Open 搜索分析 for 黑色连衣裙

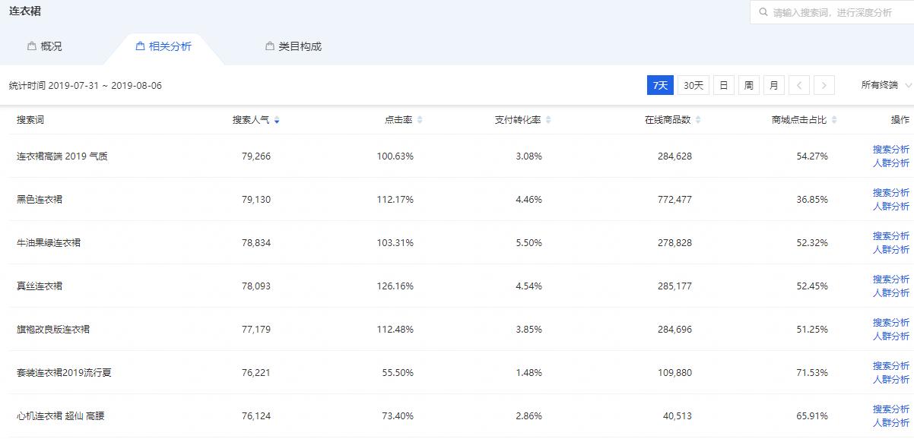click(x=890, y=193)
